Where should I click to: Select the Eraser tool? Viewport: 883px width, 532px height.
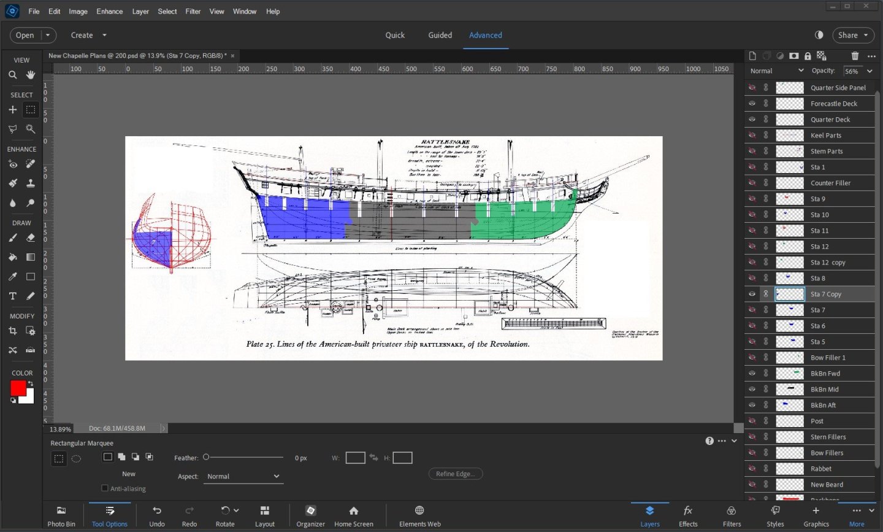tap(31, 237)
